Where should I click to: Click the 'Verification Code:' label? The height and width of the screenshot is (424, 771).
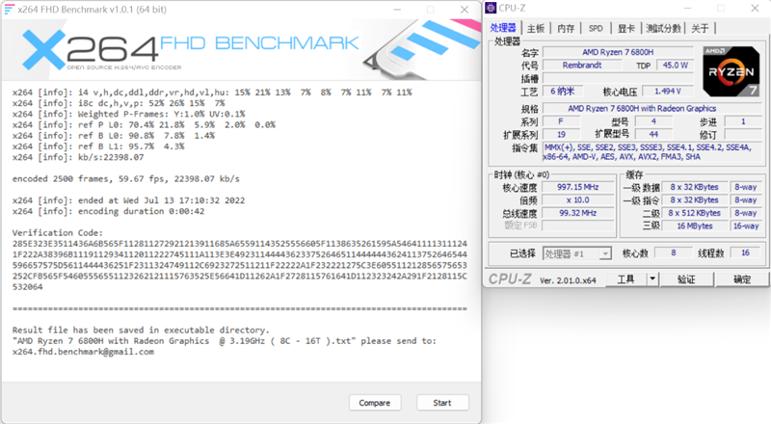coord(58,233)
